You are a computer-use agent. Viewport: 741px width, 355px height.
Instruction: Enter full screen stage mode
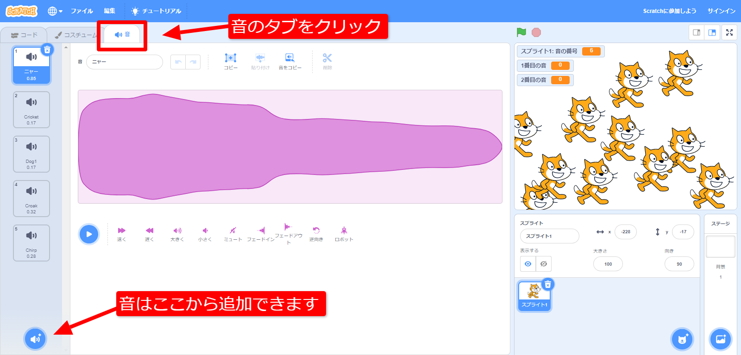tap(729, 32)
